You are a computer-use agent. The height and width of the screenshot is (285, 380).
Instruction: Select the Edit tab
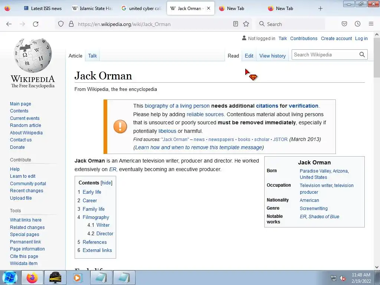pos(249,56)
